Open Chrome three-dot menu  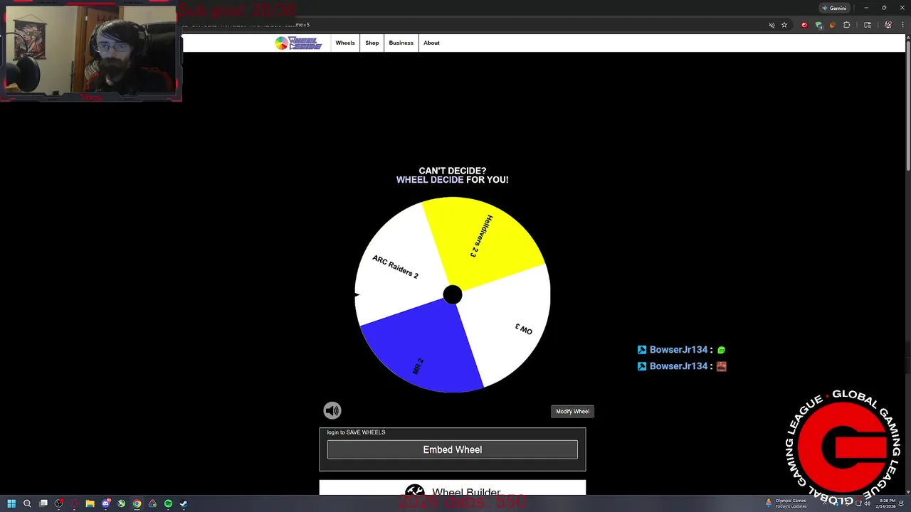tap(902, 25)
